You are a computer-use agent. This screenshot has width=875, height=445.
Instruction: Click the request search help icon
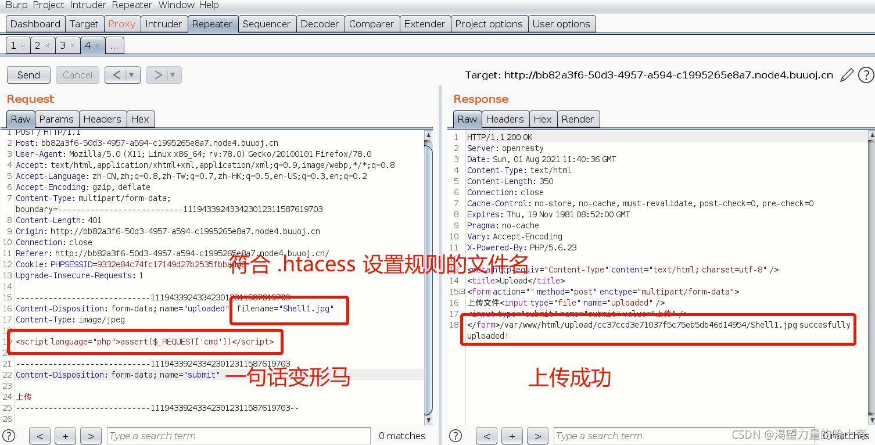pyautogui.click(x=9, y=436)
